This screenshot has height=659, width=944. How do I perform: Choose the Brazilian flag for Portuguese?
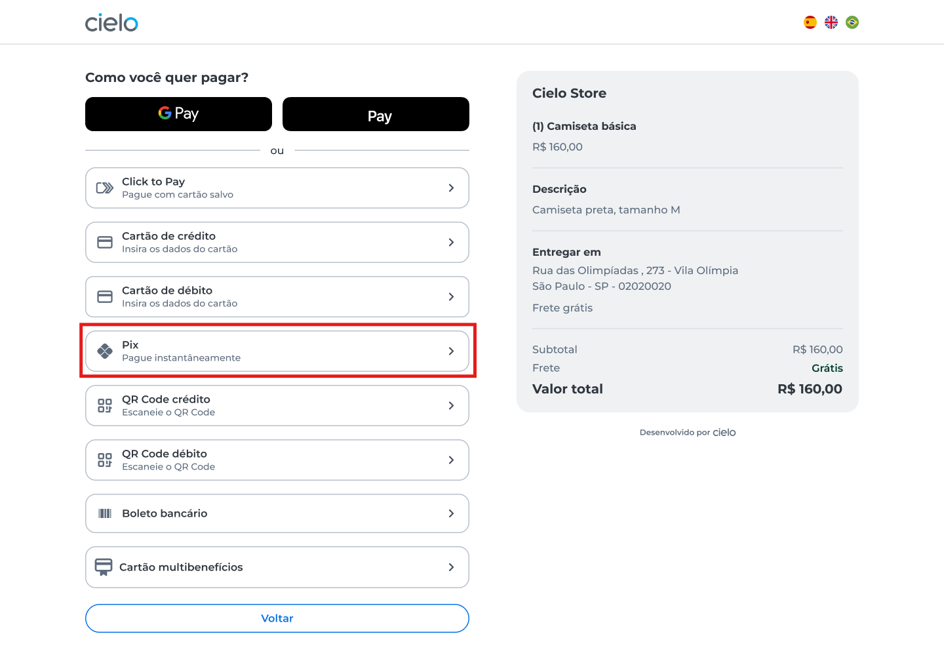[x=852, y=22]
